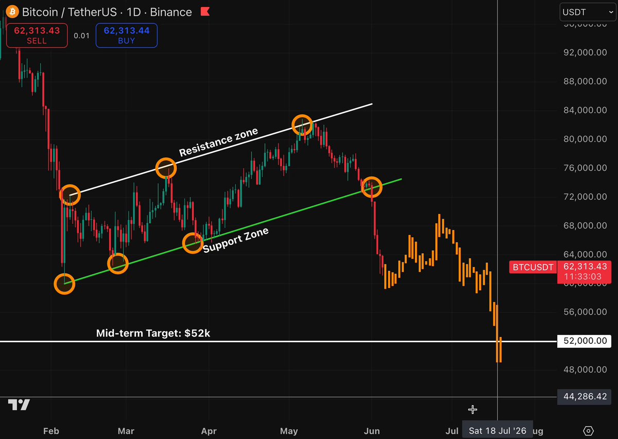Click the orange Bitcoin symbol logo
Viewport: 618px width, 439px height.
[12, 11]
